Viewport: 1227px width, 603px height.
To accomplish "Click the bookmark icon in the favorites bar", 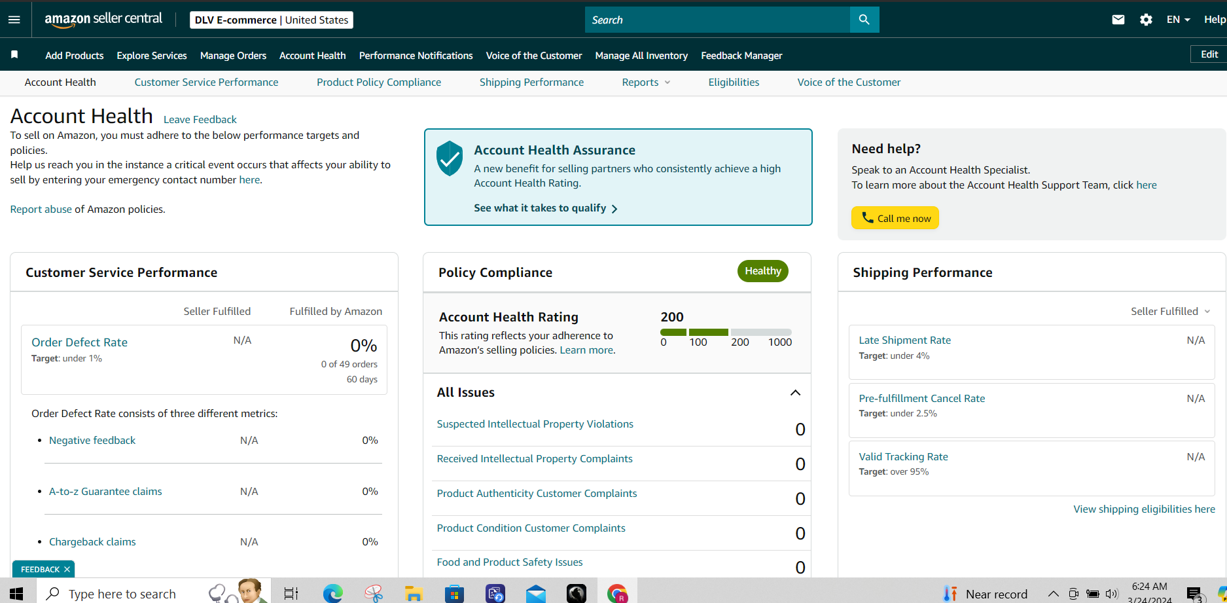I will [14, 55].
